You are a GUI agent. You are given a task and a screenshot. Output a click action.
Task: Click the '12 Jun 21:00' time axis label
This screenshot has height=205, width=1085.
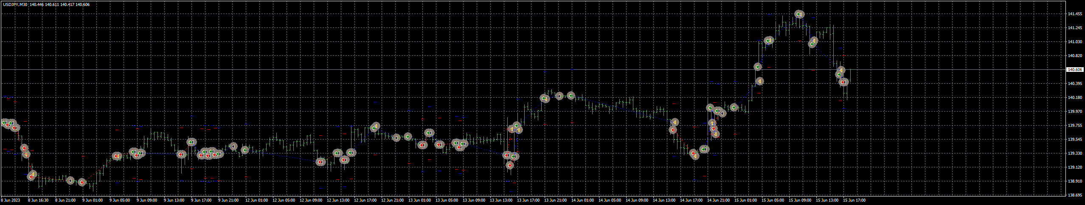pyautogui.click(x=392, y=200)
